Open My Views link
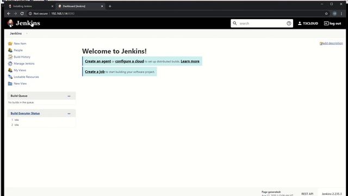 20,70
